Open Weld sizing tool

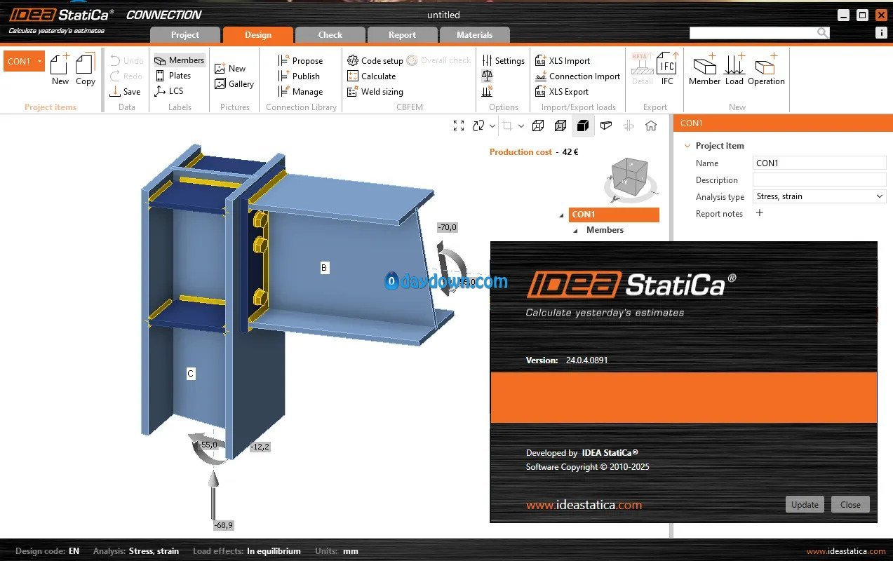point(375,92)
